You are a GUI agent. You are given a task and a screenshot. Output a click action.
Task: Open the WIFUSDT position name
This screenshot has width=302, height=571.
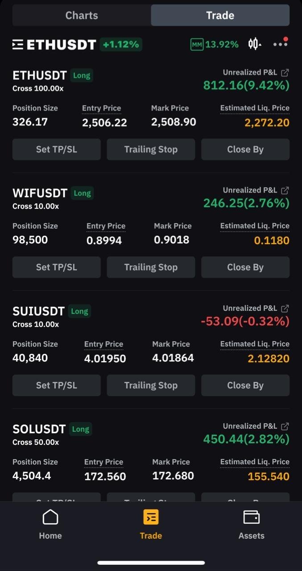(40, 193)
